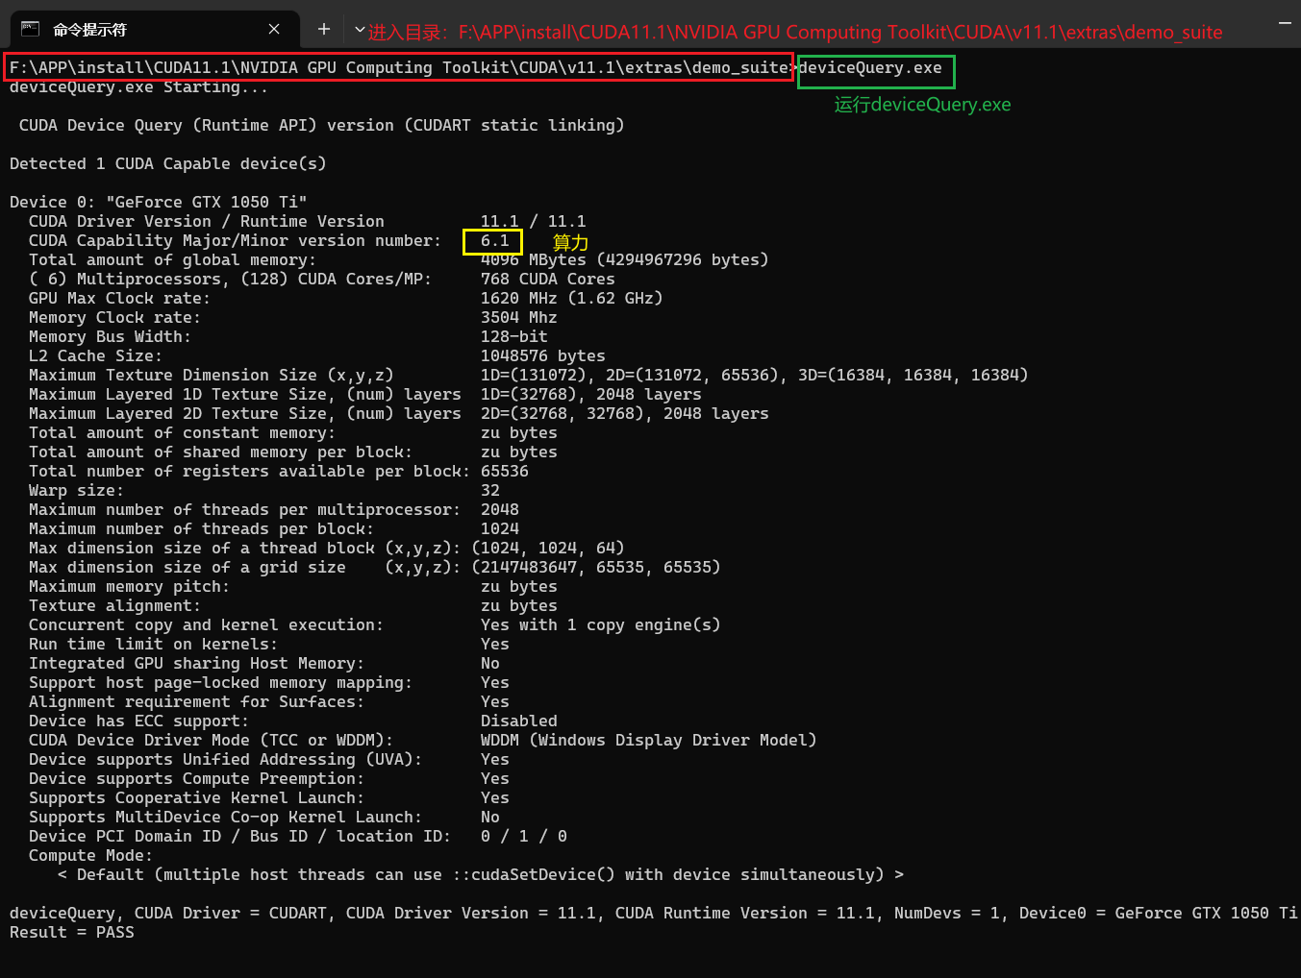Image resolution: width=1301 pixels, height=978 pixels.
Task: Click the '3504 Mhz' memory clock value
Action: pyautogui.click(x=519, y=318)
